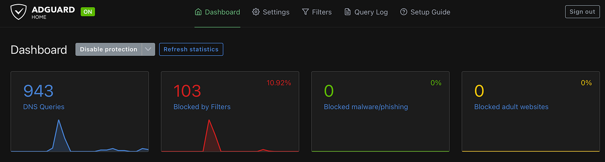Open the DNS Queries link
Image resolution: width=605 pixels, height=162 pixels.
44,107
